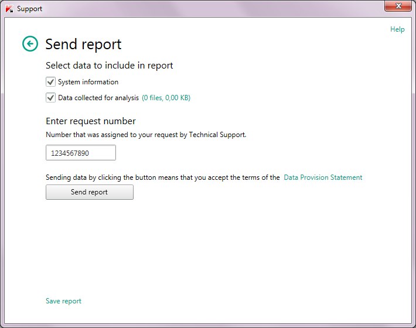Open the (0 files, 0,00 KB) link
The width and height of the screenshot is (416, 328).
pos(166,98)
